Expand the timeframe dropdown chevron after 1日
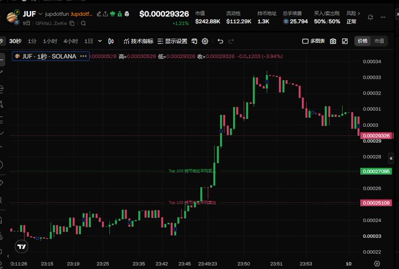Screen dimensions: 399x269 (100, 41)
